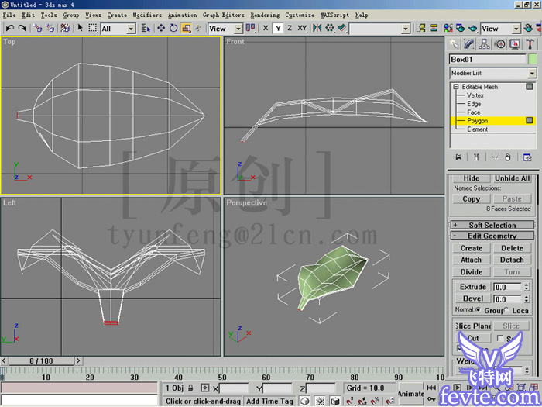Screen dimensions: 542x407
Task: Select the Local normal radio button
Action: pos(506,310)
